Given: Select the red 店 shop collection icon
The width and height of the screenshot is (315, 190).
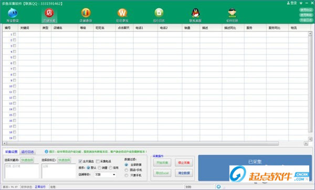Looking at the screenshot, I should [49, 13].
